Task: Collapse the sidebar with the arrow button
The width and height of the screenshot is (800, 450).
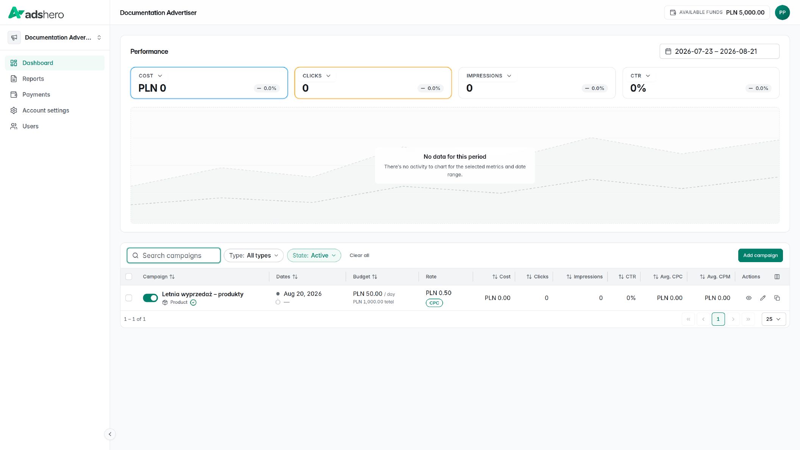Action: click(x=110, y=434)
